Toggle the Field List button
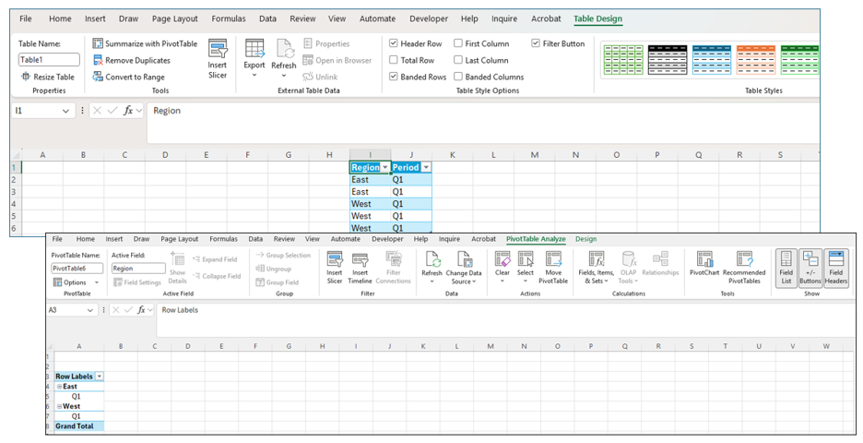This screenshot has width=863, height=443. tap(786, 268)
